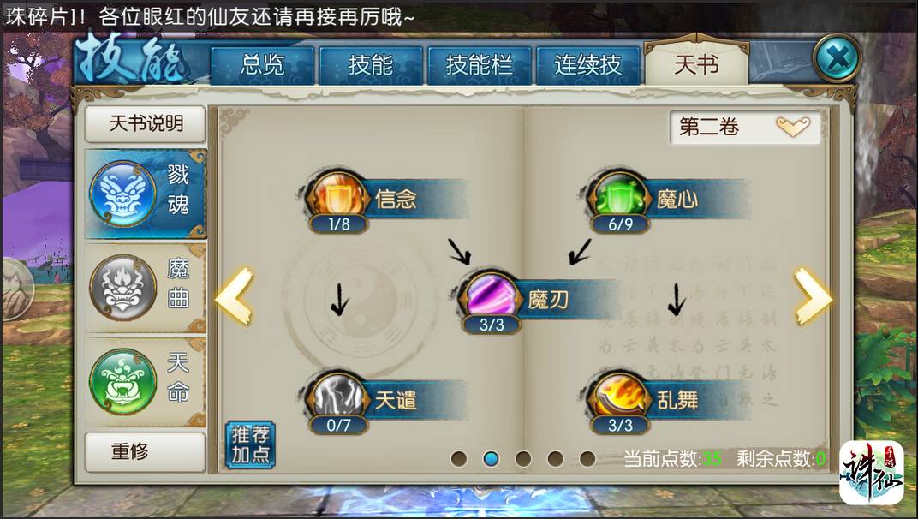Image resolution: width=918 pixels, height=519 pixels.
Task: Open the 天书说明 button
Action: (x=146, y=123)
